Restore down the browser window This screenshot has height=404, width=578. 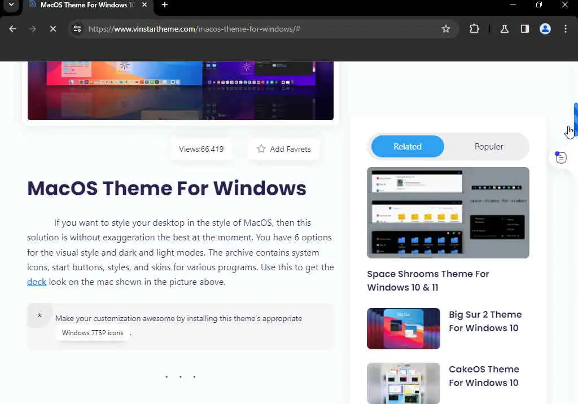click(x=539, y=5)
